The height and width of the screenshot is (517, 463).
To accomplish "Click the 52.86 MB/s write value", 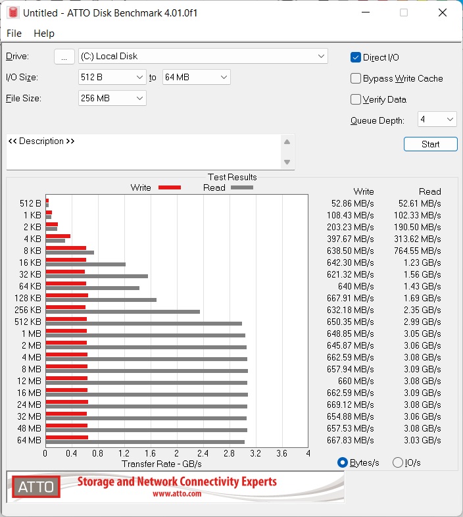I will 353,203.
